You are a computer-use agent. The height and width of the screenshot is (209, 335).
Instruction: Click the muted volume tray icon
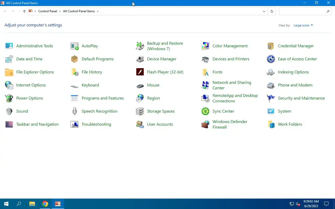point(298,204)
